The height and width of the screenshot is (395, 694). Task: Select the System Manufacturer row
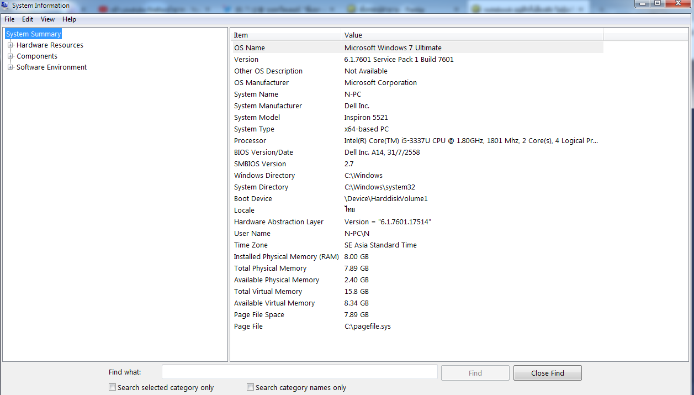coord(417,106)
